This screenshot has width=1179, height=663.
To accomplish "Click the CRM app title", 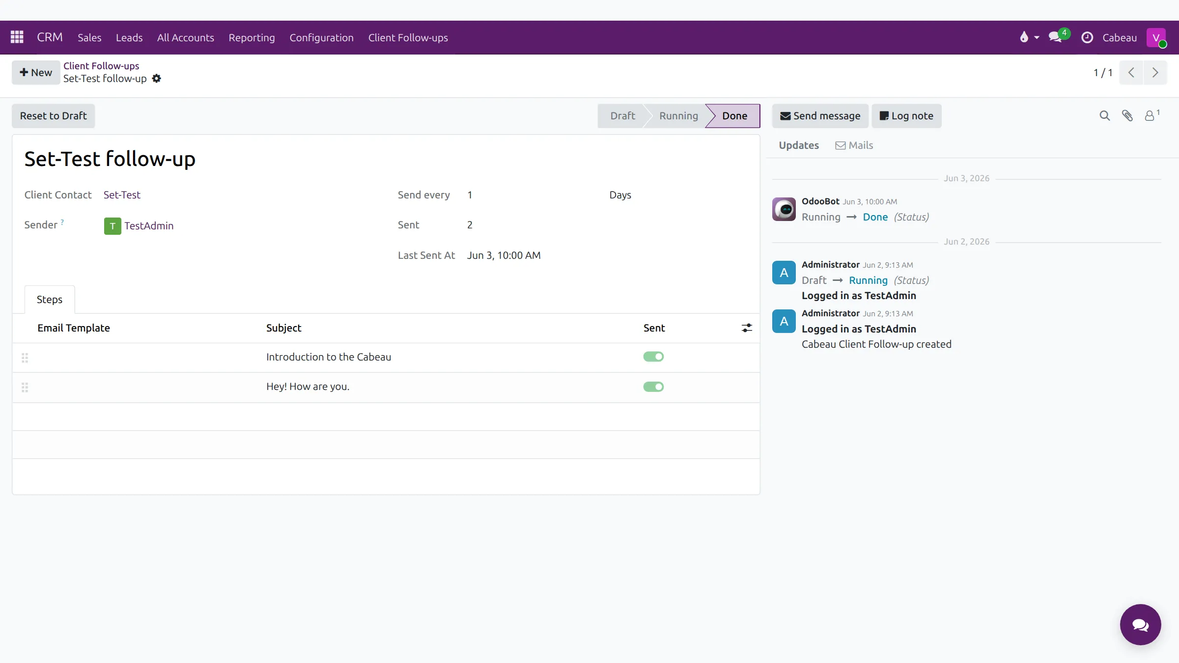I will pyautogui.click(x=50, y=37).
